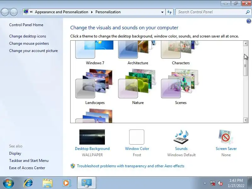Choose the Scenes theme
The height and width of the screenshot is (189, 252).
[x=180, y=87]
